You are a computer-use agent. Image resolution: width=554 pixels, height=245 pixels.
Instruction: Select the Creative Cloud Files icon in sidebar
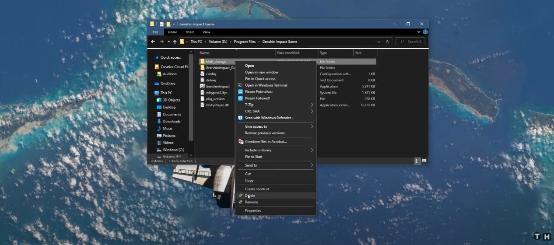pos(157,67)
